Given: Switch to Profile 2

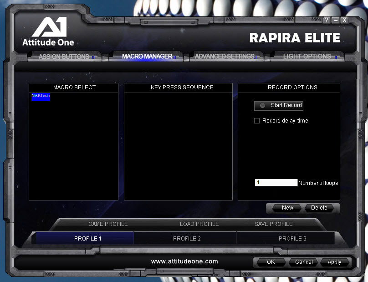Looking at the screenshot, I should tap(185, 238).
